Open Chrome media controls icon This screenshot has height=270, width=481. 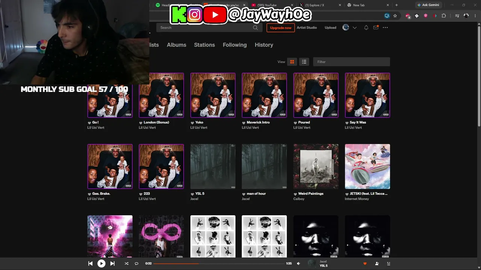tap(457, 16)
